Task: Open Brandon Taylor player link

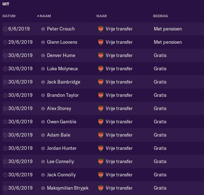Action: click(x=63, y=95)
